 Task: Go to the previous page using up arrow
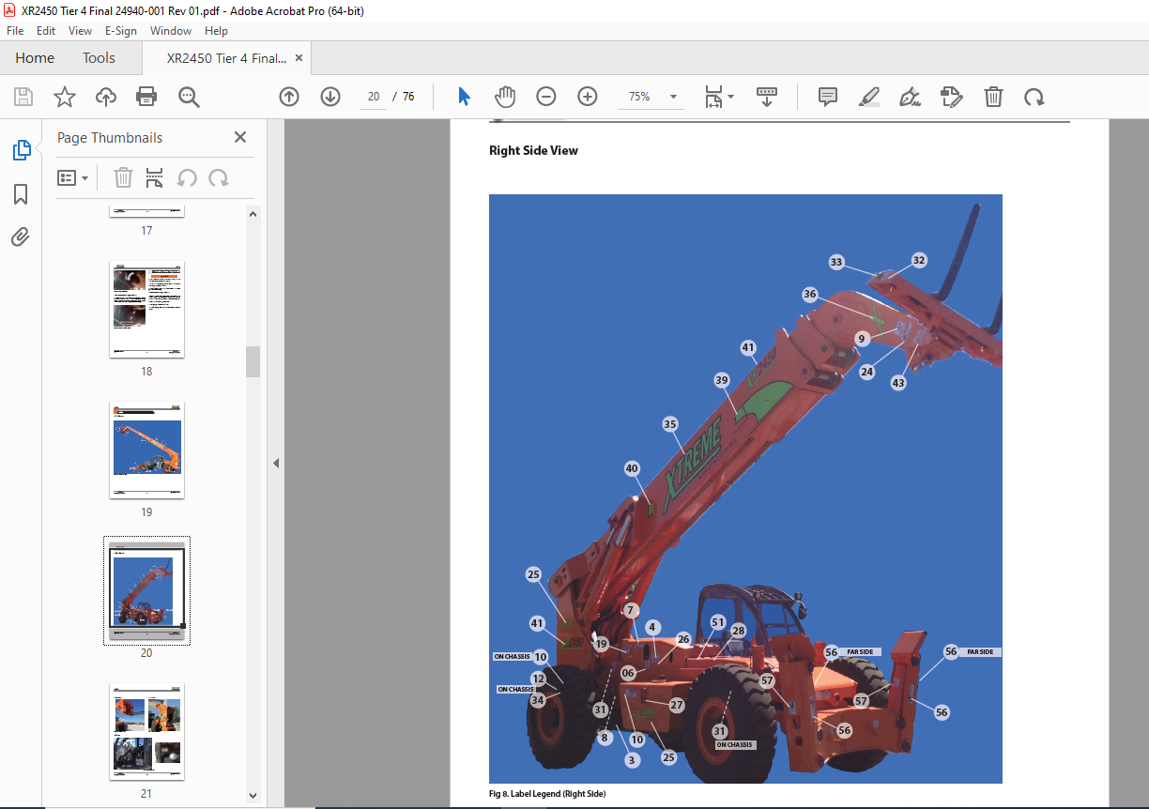[289, 97]
